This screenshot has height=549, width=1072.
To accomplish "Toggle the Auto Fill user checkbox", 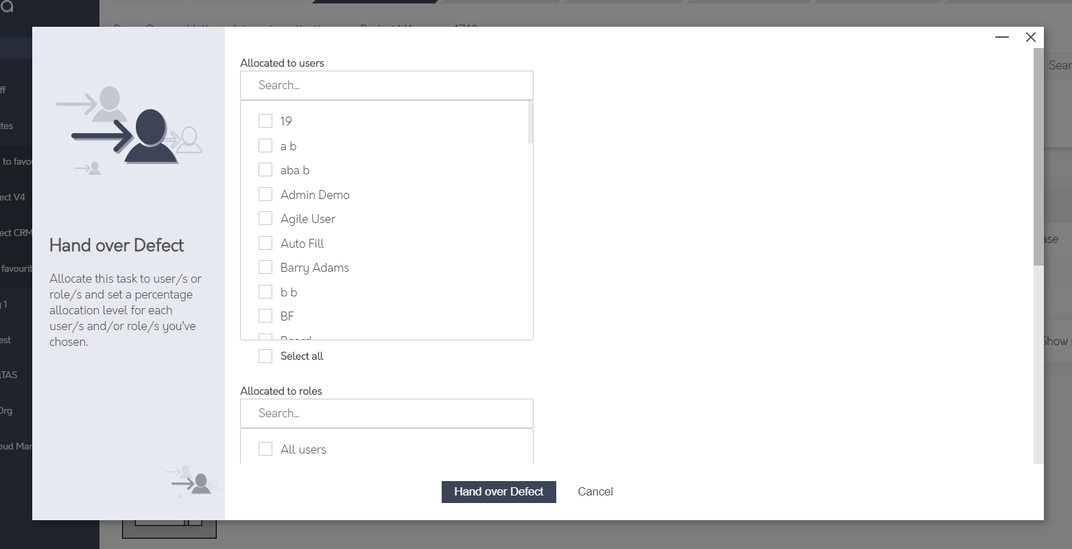I will click(265, 244).
